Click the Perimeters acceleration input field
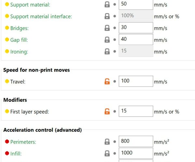 tap(136, 141)
